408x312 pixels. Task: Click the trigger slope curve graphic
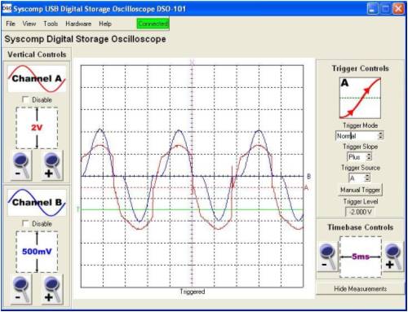[x=360, y=98]
